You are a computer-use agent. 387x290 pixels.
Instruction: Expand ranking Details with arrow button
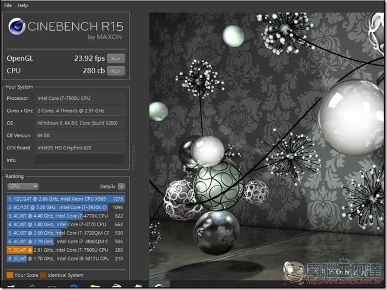[x=121, y=187]
